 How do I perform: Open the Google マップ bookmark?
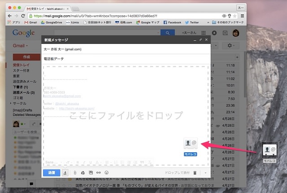pyautogui.click(x=148, y=22)
